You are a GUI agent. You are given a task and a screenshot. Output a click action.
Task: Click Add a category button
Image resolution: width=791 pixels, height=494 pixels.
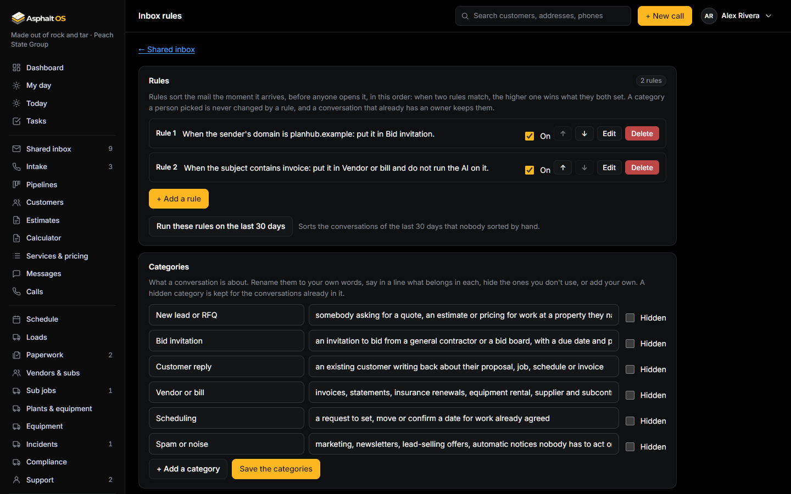click(x=188, y=469)
